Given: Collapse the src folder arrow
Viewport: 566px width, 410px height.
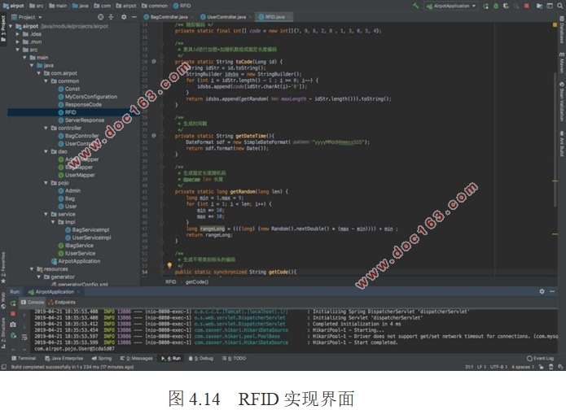Looking at the screenshot, I should click(17, 50).
